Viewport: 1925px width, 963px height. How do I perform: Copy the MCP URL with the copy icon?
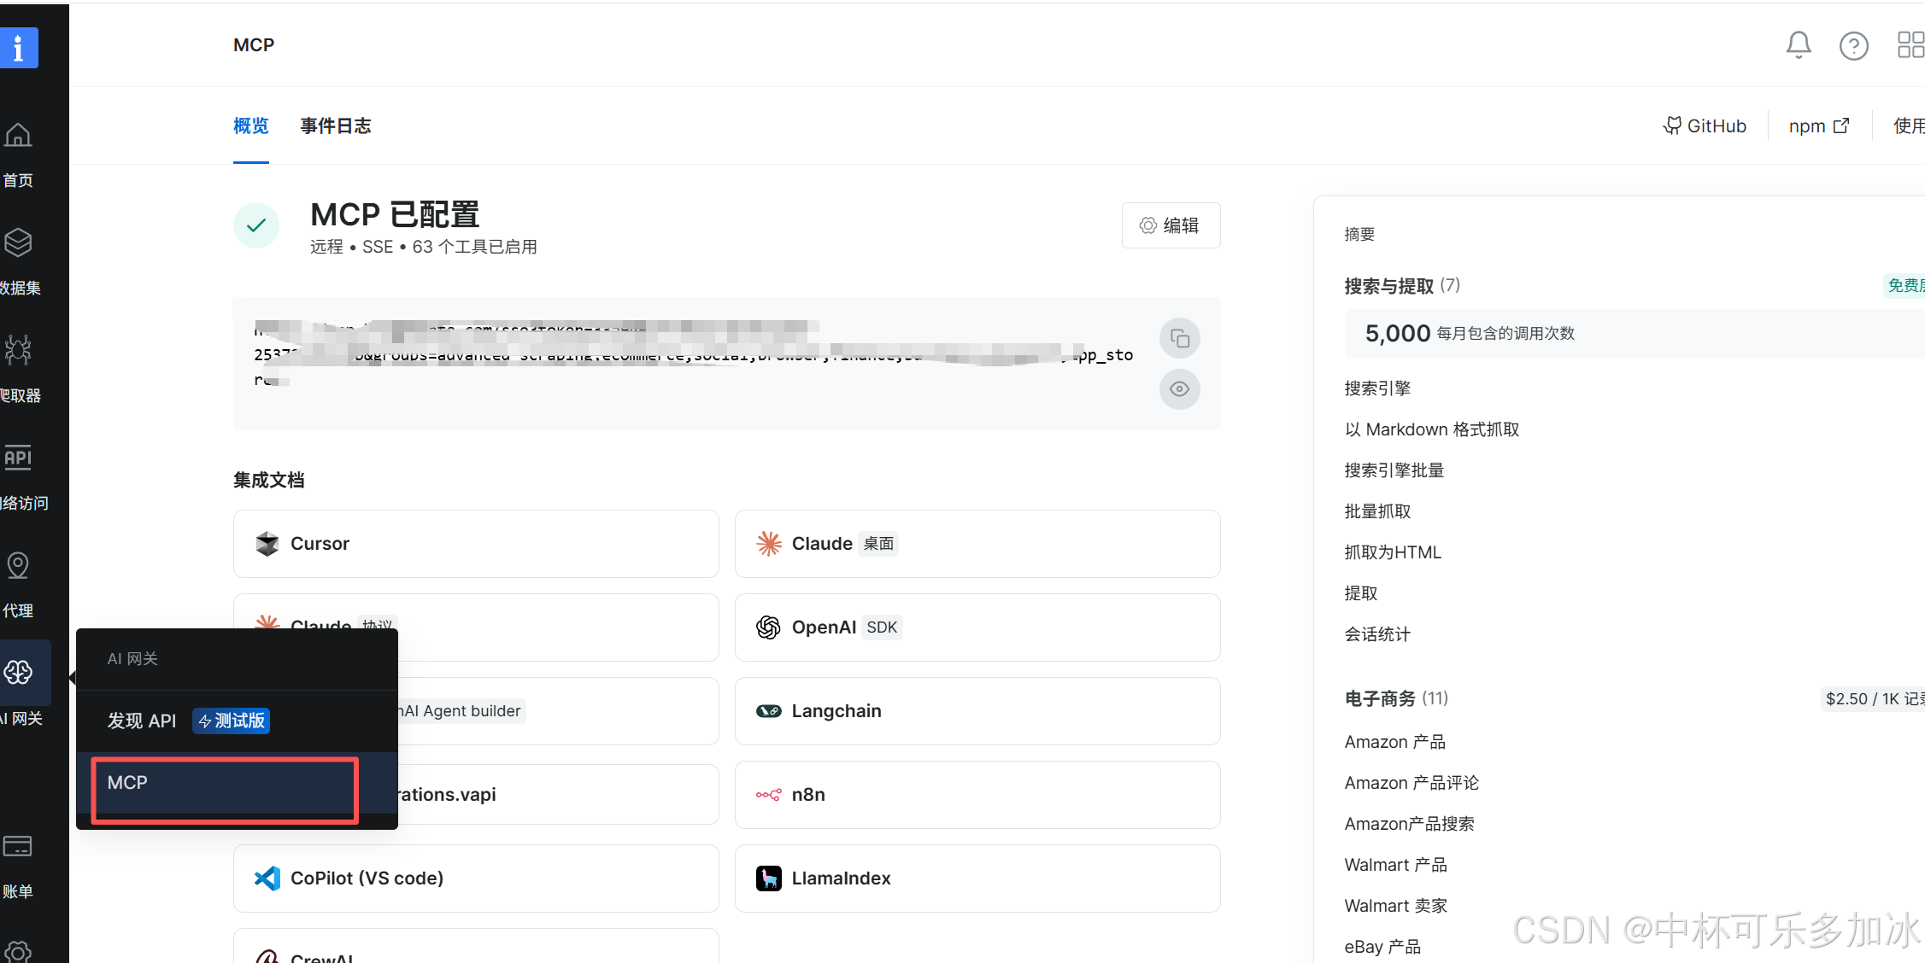pos(1180,339)
